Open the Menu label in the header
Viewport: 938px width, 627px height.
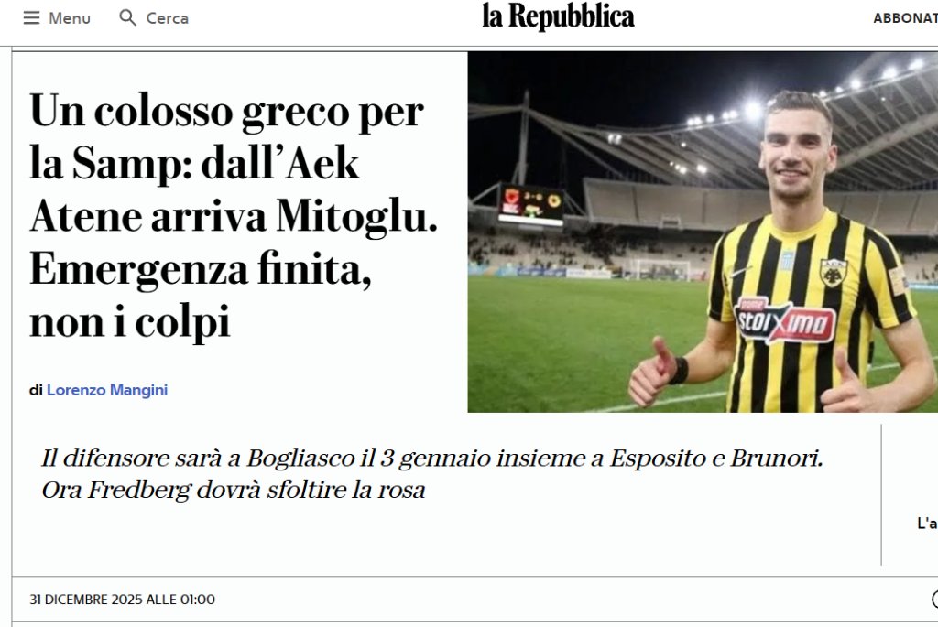click(70, 18)
